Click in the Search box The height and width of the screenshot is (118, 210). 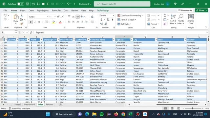(x=122, y=4)
